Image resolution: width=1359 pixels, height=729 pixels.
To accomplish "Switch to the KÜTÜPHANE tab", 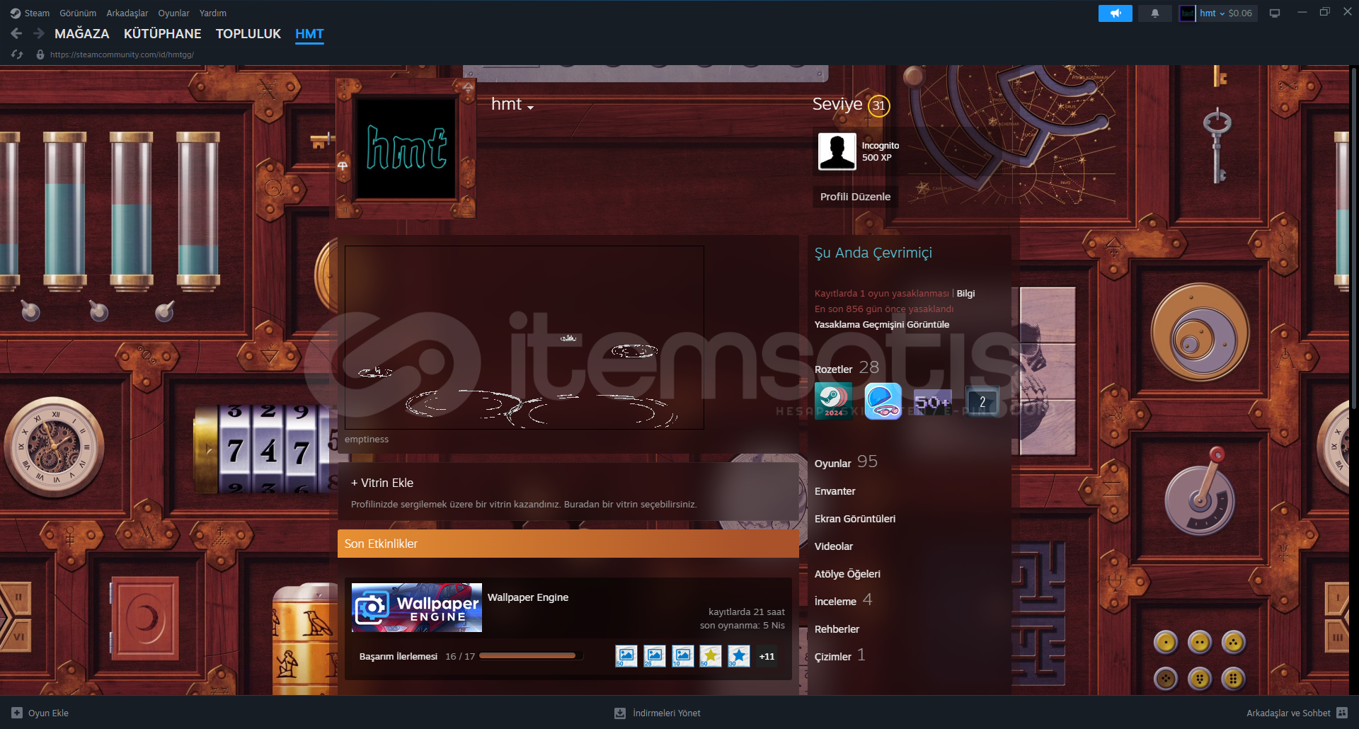I will [162, 33].
